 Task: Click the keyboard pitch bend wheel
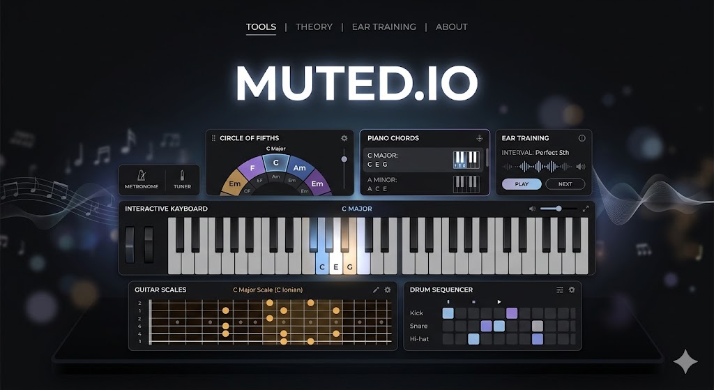pos(130,244)
